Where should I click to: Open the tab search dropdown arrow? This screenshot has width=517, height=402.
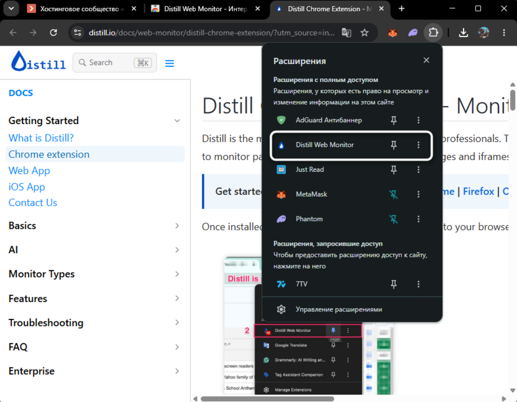point(11,9)
